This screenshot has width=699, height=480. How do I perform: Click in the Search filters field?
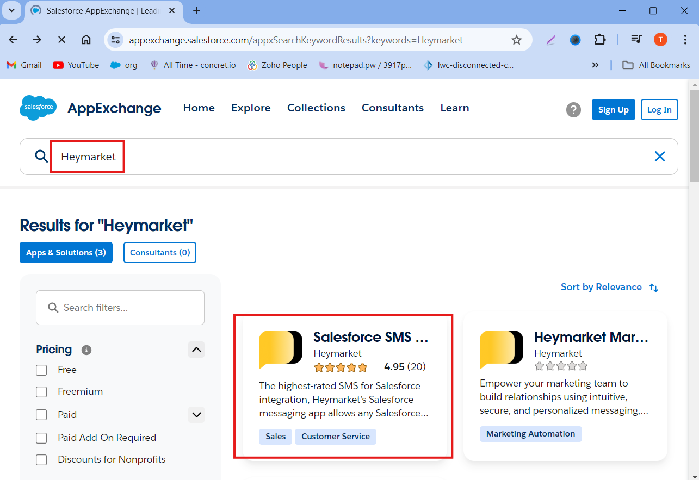pyautogui.click(x=120, y=308)
